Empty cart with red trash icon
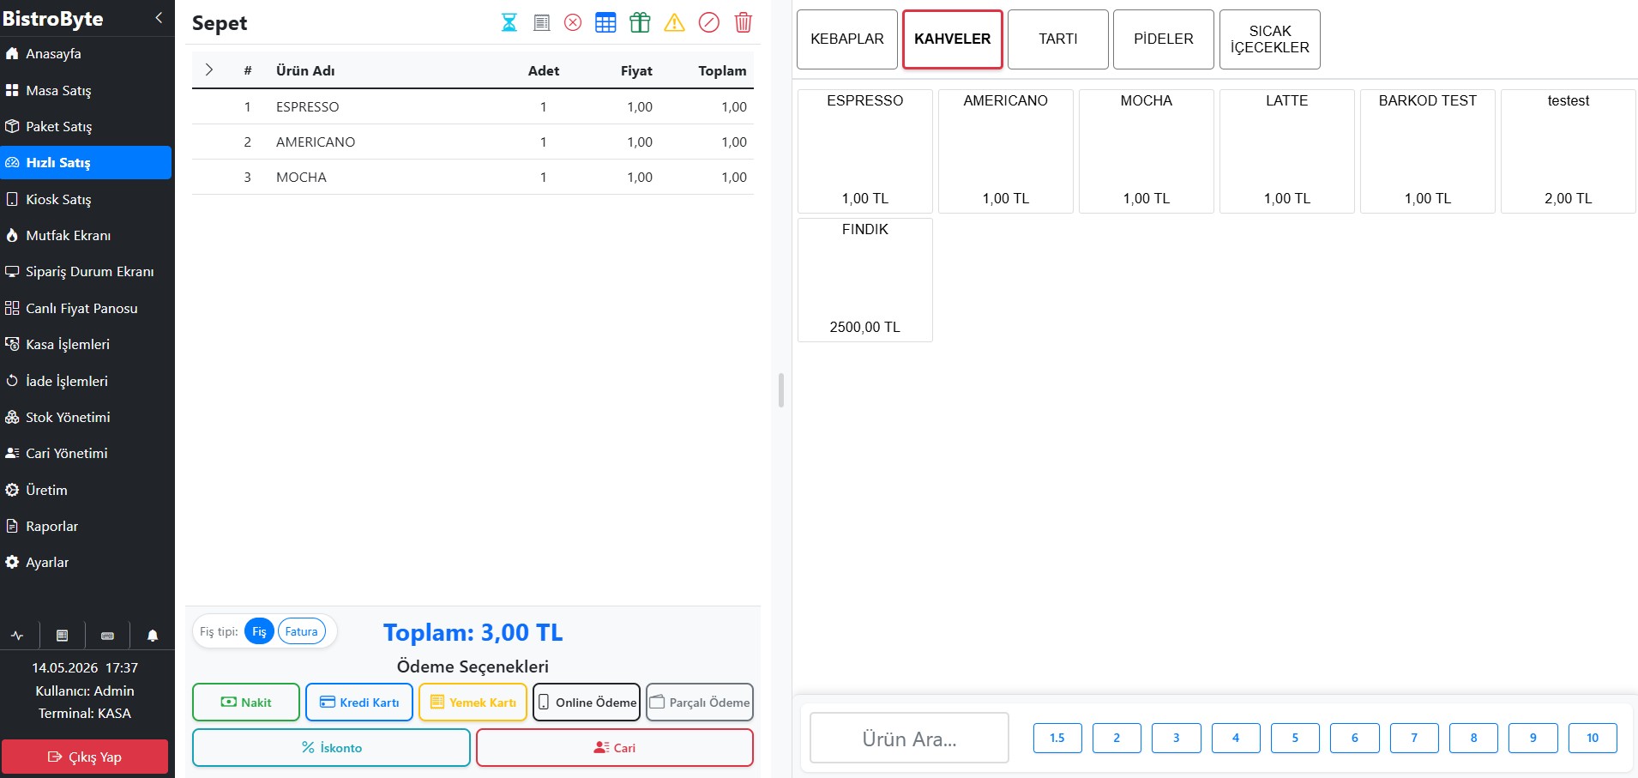Viewport: 1638px width, 778px height. pos(744,22)
